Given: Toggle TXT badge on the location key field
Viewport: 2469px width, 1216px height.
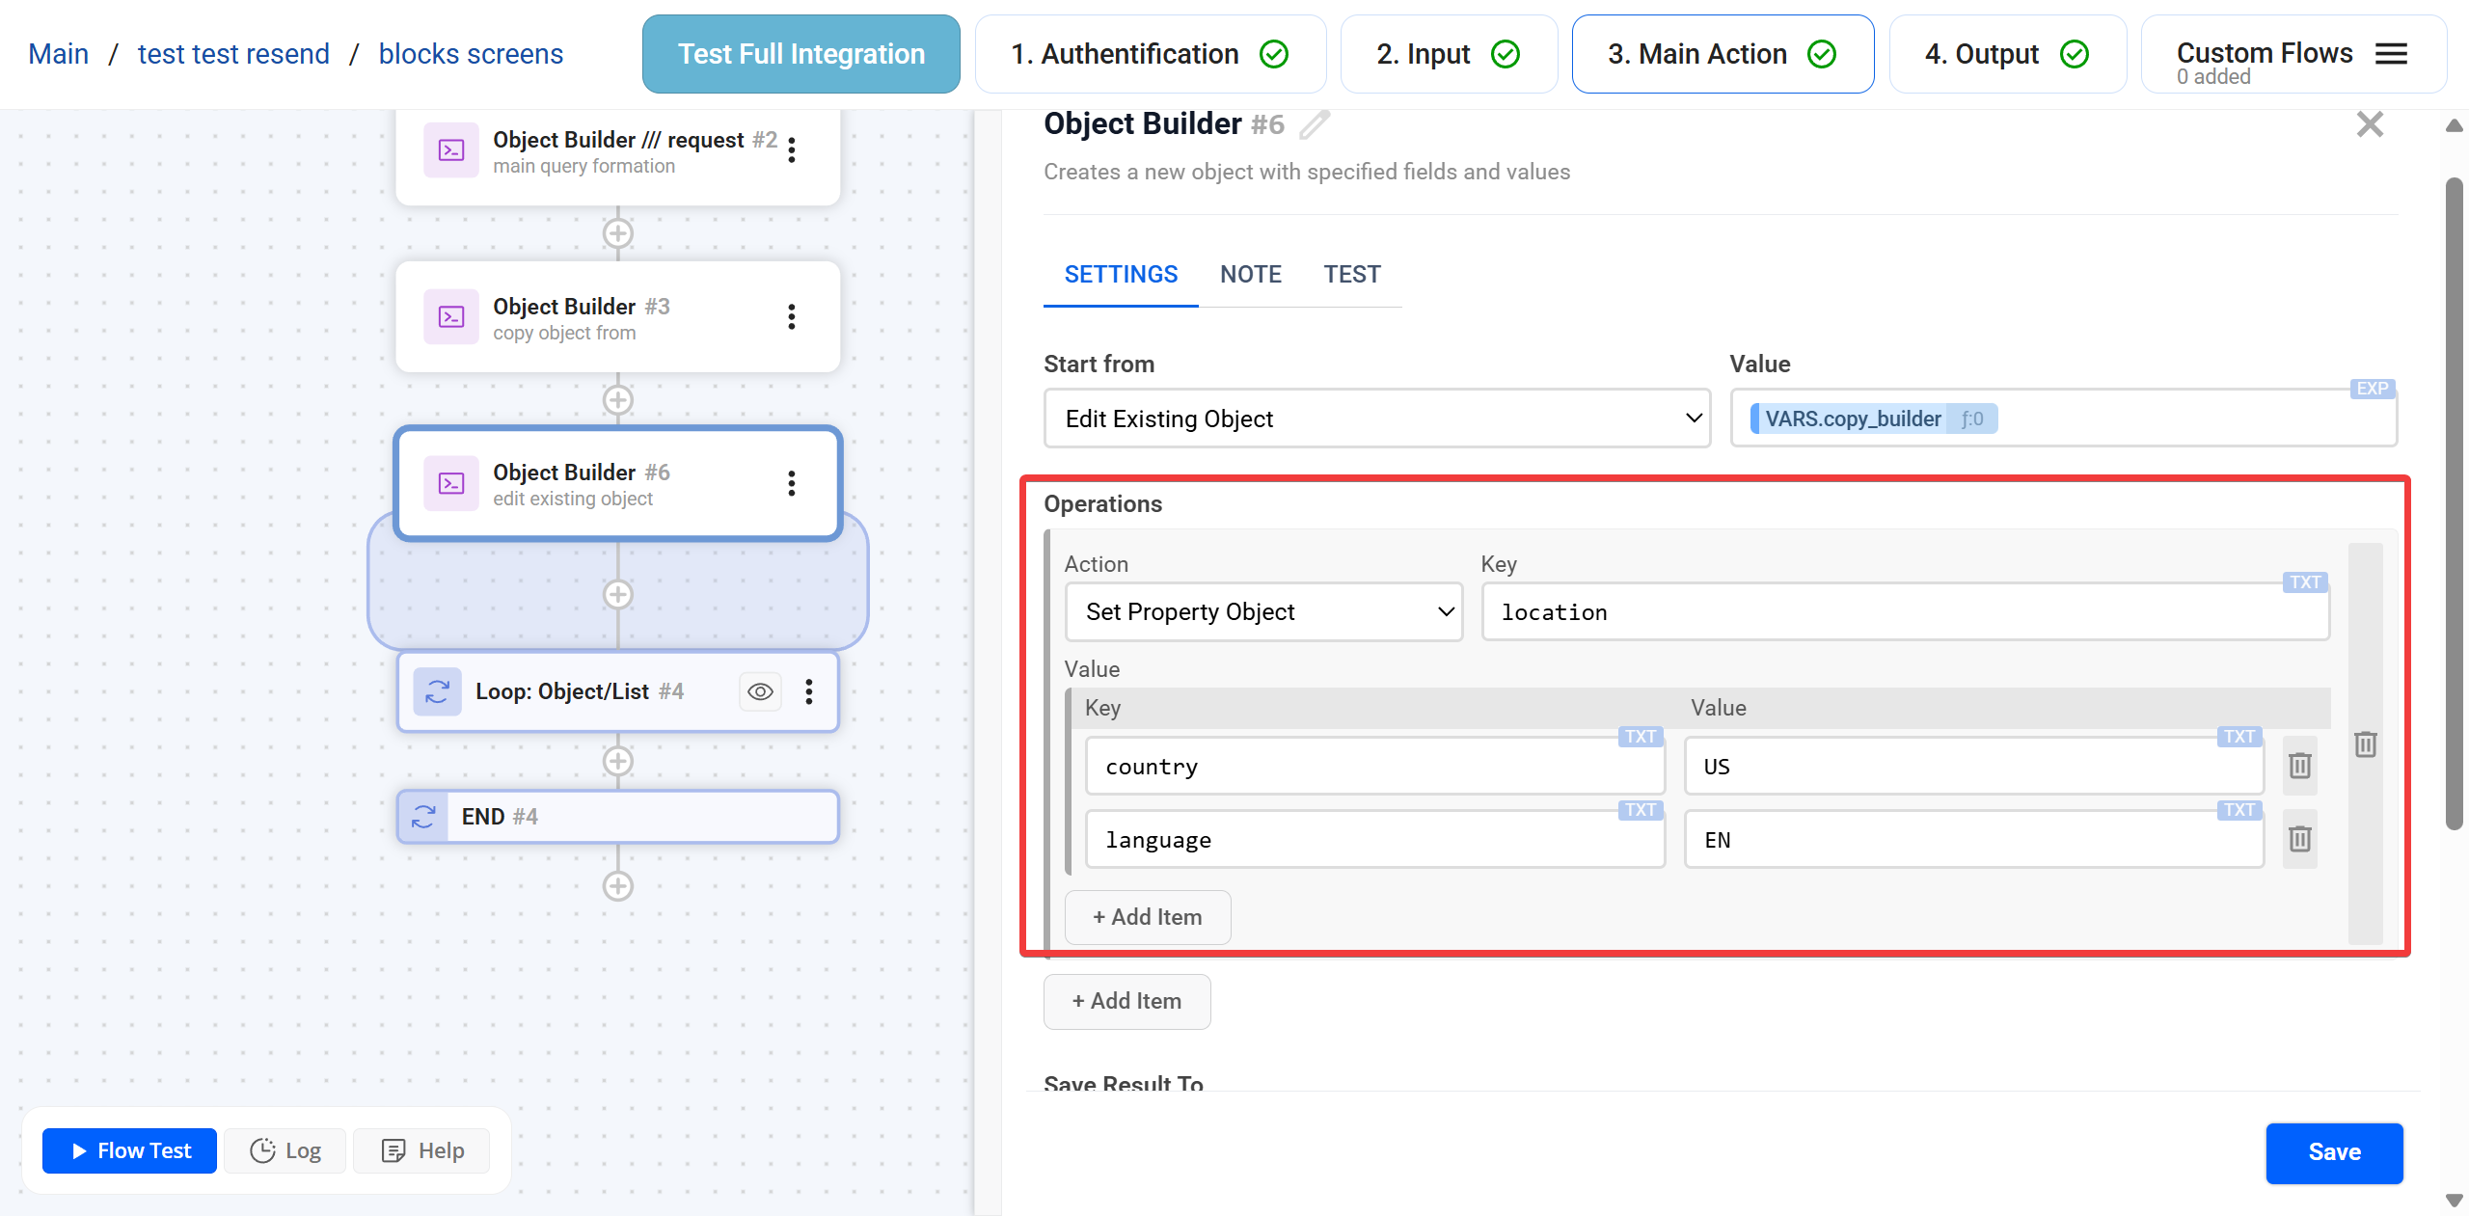Looking at the screenshot, I should [2304, 582].
